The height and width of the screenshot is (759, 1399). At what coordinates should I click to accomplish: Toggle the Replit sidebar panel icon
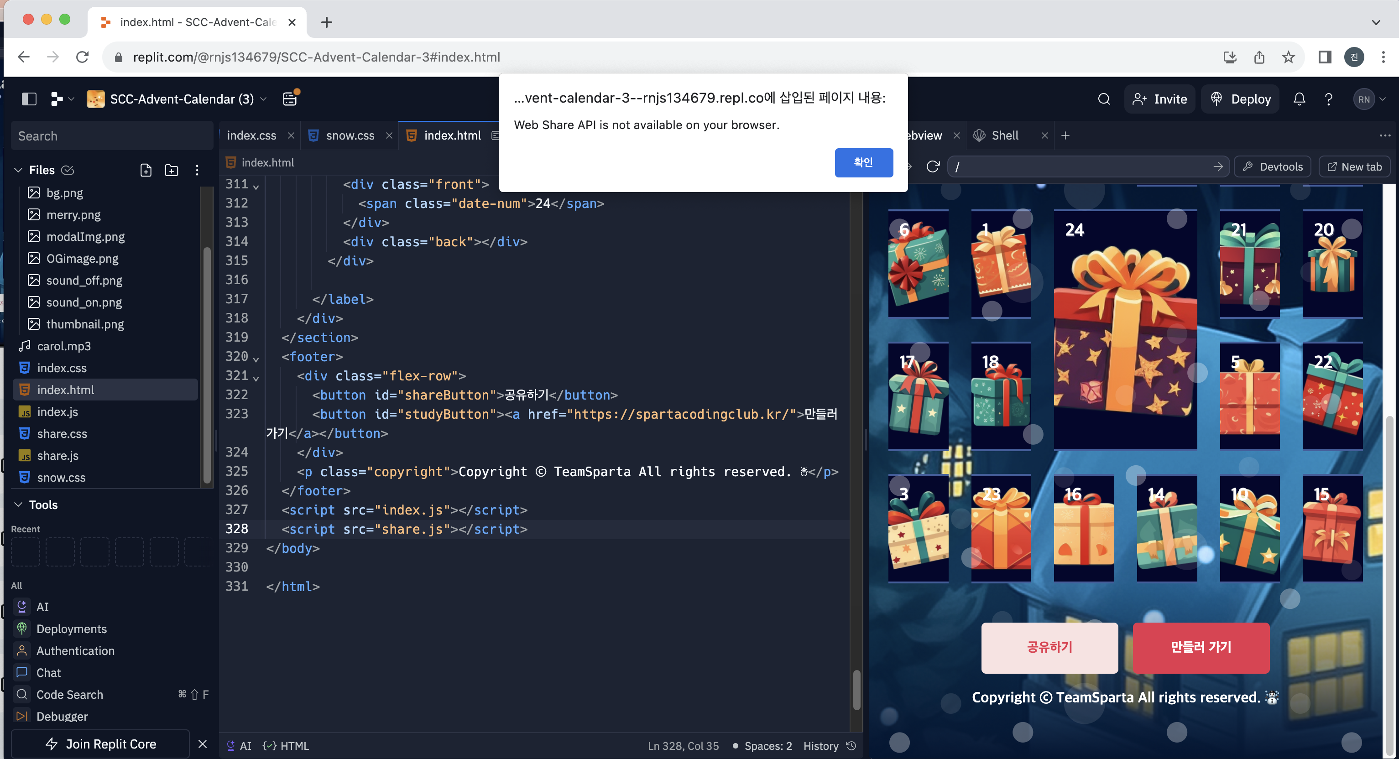point(29,99)
